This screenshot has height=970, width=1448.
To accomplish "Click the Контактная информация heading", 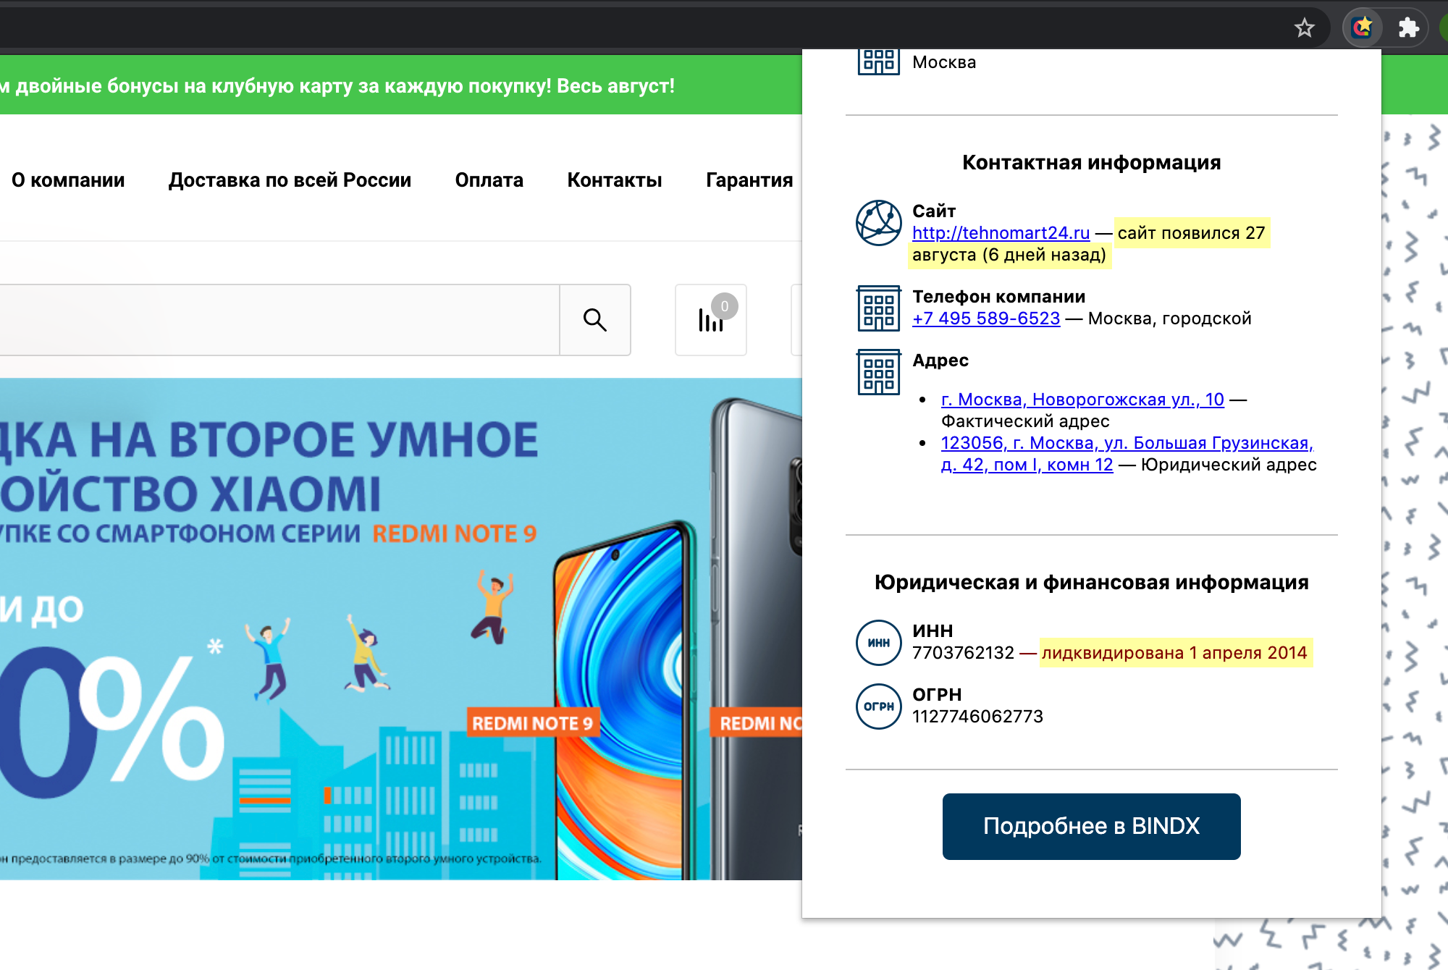I will (1091, 163).
